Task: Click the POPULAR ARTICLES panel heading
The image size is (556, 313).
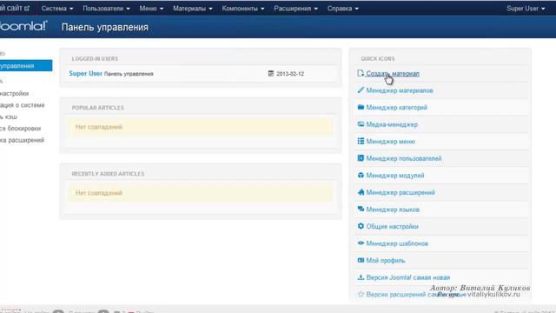Action: (98, 108)
